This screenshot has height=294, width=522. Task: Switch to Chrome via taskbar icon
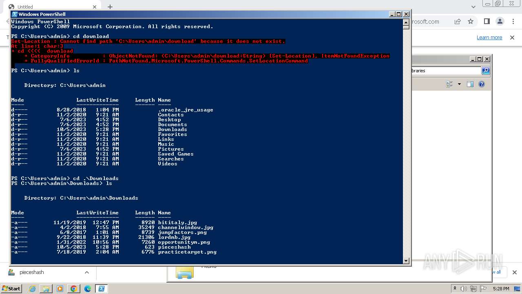(x=73, y=289)
